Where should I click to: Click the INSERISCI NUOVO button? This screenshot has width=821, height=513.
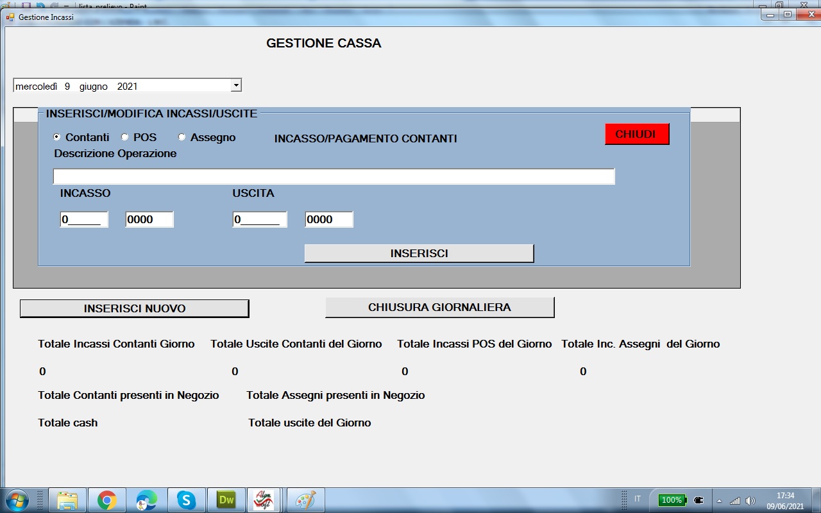click(134, 308)
